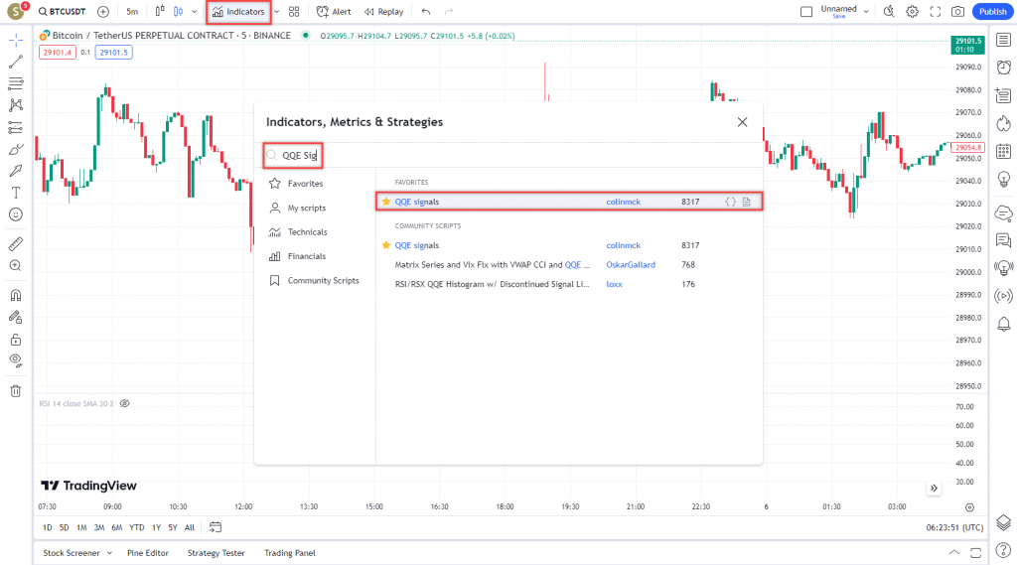Expand the 5m interval dropdown
This screenshot has width=1017, height=565.
tap(133, 12)
